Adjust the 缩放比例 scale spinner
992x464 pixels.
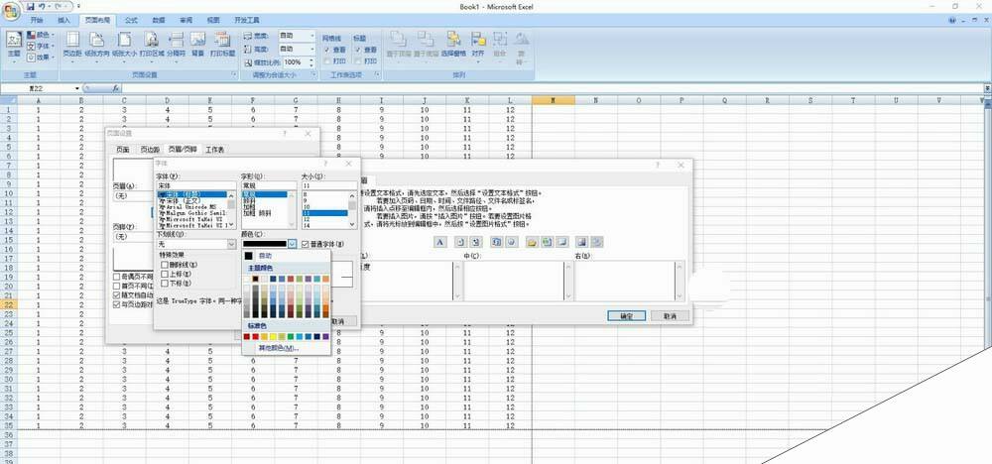click(x=311, y=62)
